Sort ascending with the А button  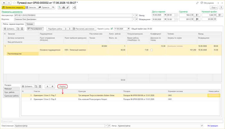tap(47, 87)
